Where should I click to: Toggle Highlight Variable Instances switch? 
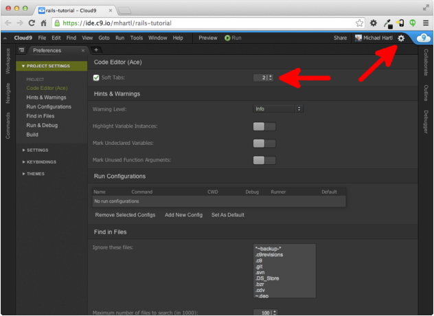point(264,126)
